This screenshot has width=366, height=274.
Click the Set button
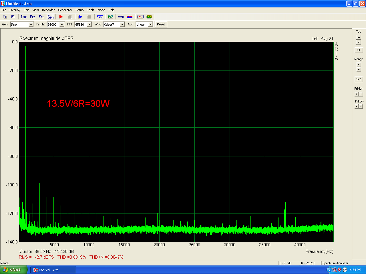pos(359,79)
